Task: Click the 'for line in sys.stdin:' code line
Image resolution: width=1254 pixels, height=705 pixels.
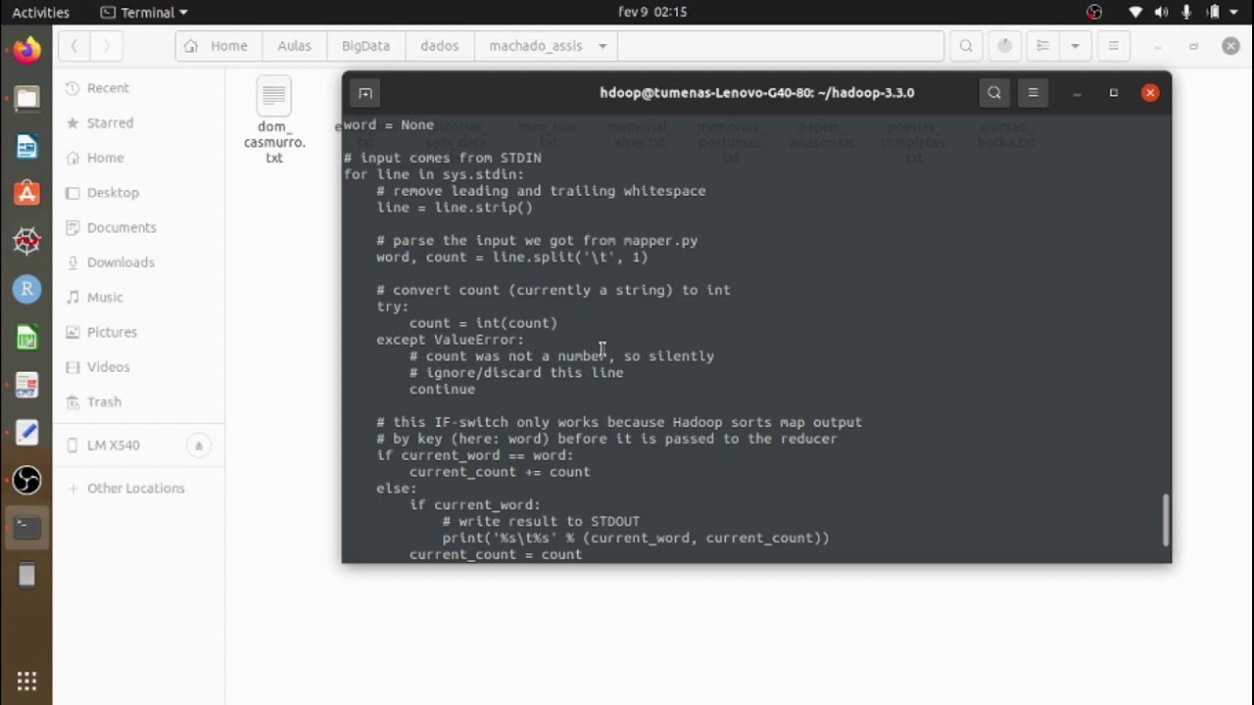Action: tap(434, 174)
